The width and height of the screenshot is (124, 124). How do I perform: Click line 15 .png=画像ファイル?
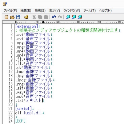point(33,84)
